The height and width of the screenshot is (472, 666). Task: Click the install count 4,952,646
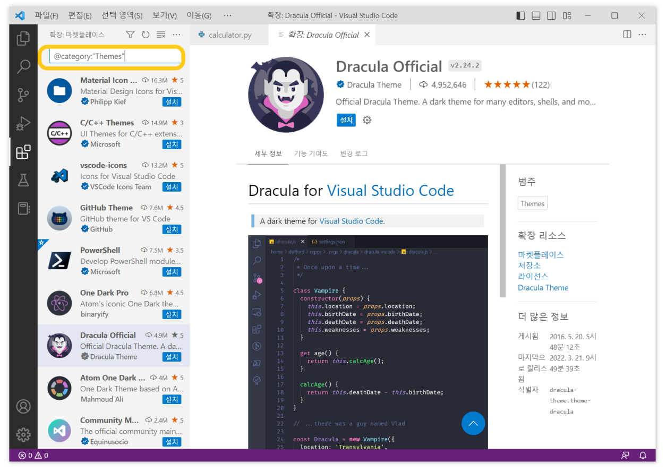click(443, 84)
